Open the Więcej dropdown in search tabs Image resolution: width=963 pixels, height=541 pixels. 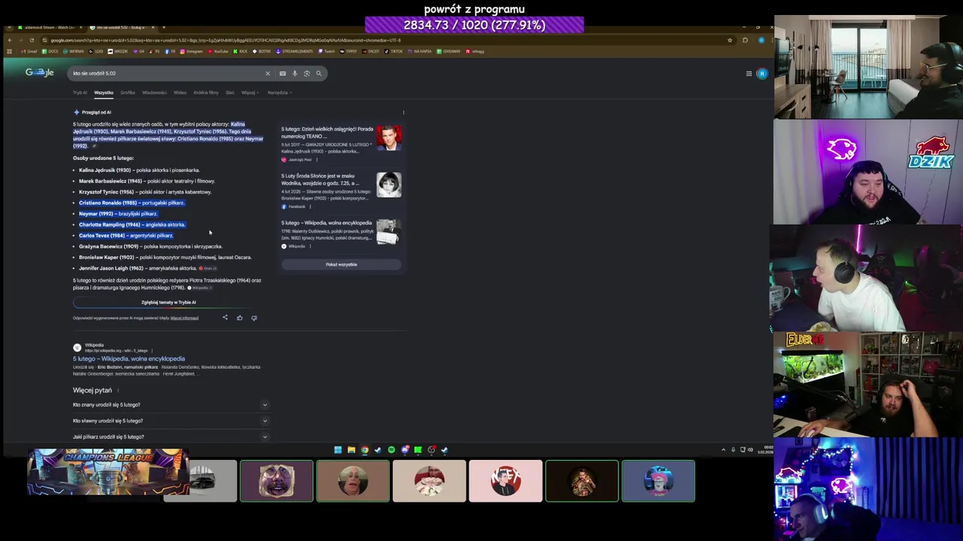point(250,92)
